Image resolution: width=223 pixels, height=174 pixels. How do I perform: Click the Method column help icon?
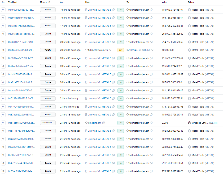[49, 2]
